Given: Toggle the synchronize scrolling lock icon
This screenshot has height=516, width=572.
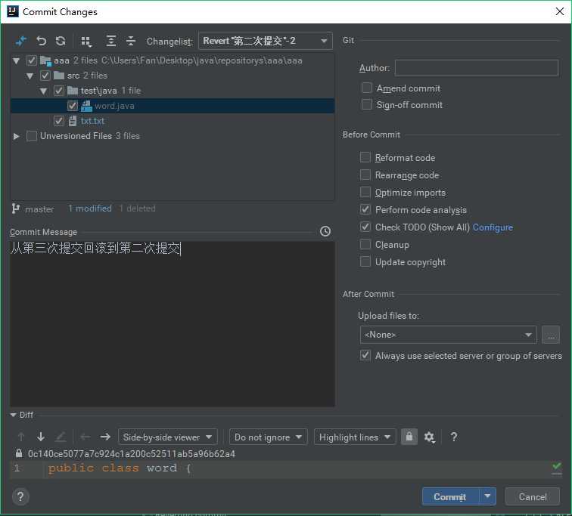Looking at the screenshot, I should (409, 436).
